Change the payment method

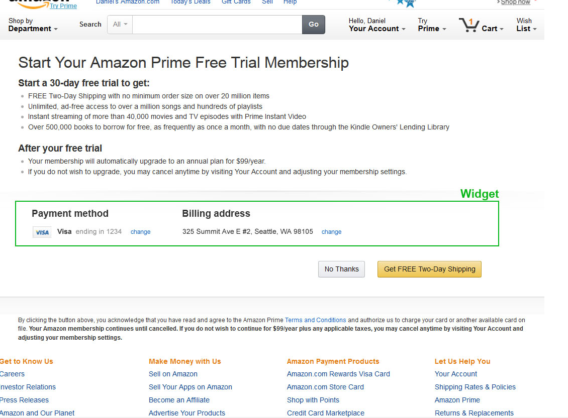[x=140, y=232]
